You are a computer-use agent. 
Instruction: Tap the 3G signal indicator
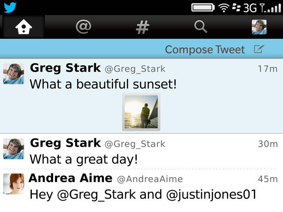coord(250,8)
